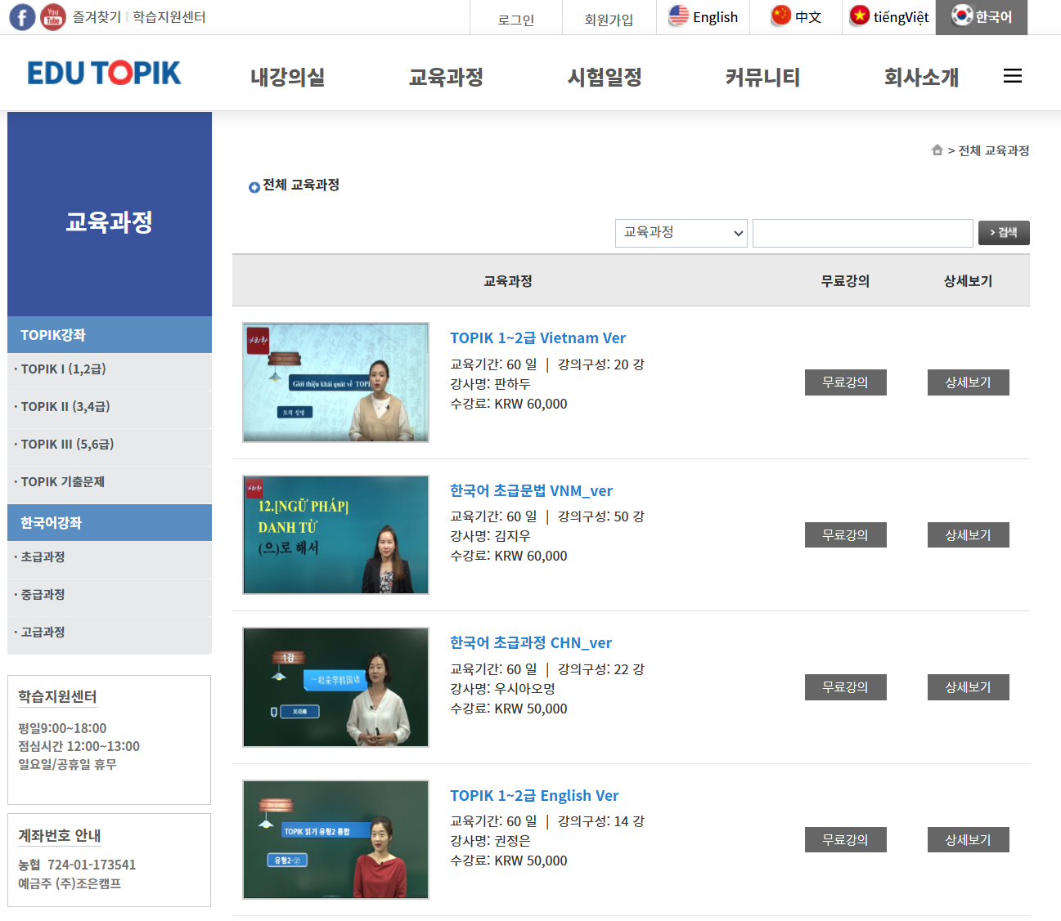This screenshot has height=921, width=1061.
Task: Open the YouTube icon link
Action: coord(53,17)
